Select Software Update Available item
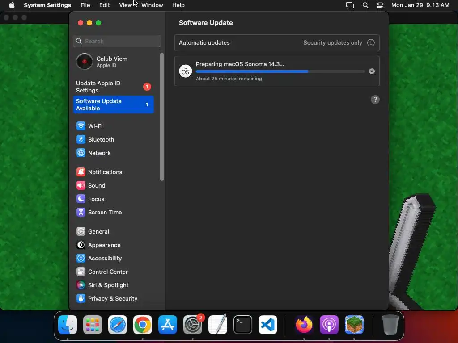The image size is (458, 343). [x=113, y=105]
